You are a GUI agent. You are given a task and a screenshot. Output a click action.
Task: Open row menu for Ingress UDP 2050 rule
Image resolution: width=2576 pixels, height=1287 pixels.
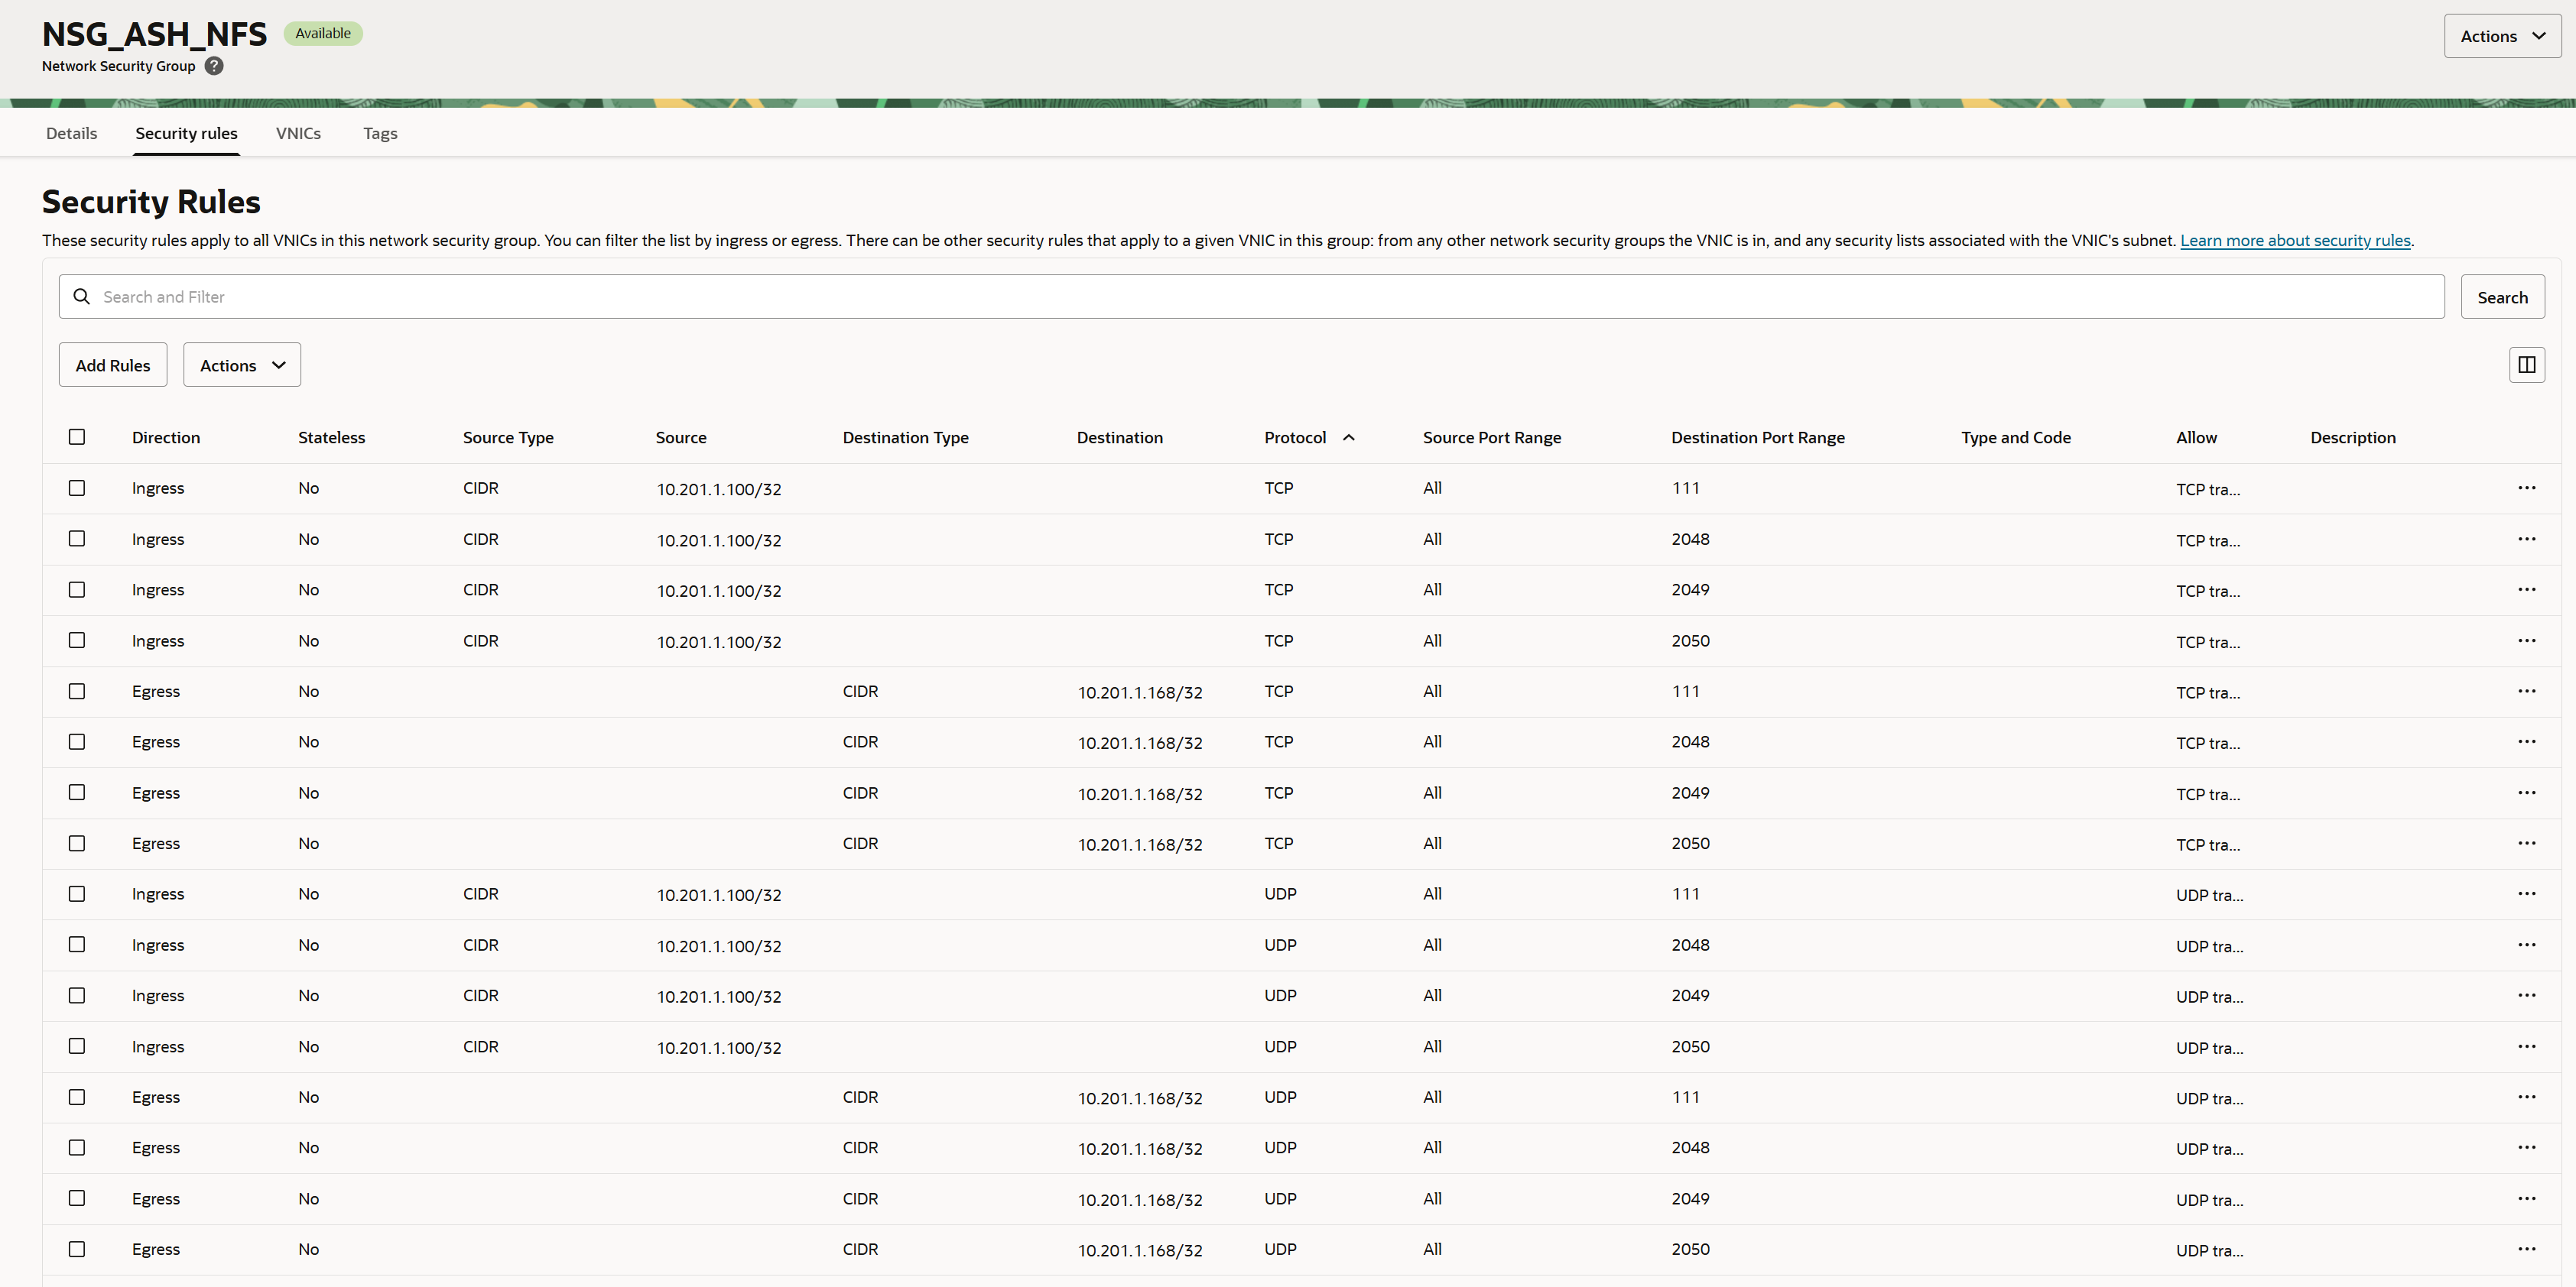2526,1046
